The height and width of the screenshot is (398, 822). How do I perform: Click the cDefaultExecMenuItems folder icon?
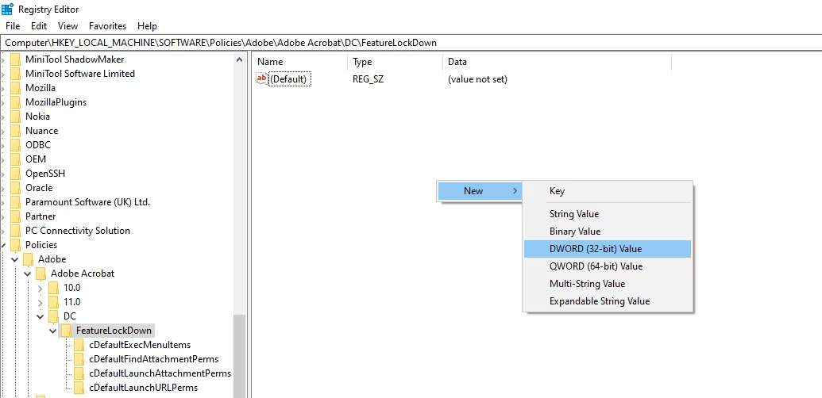click(79, 345)
